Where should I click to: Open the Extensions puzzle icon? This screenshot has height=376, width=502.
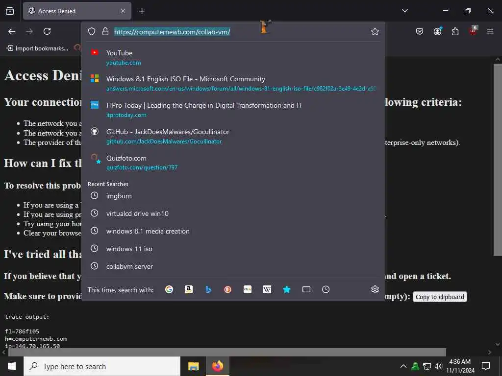[455, 31]
